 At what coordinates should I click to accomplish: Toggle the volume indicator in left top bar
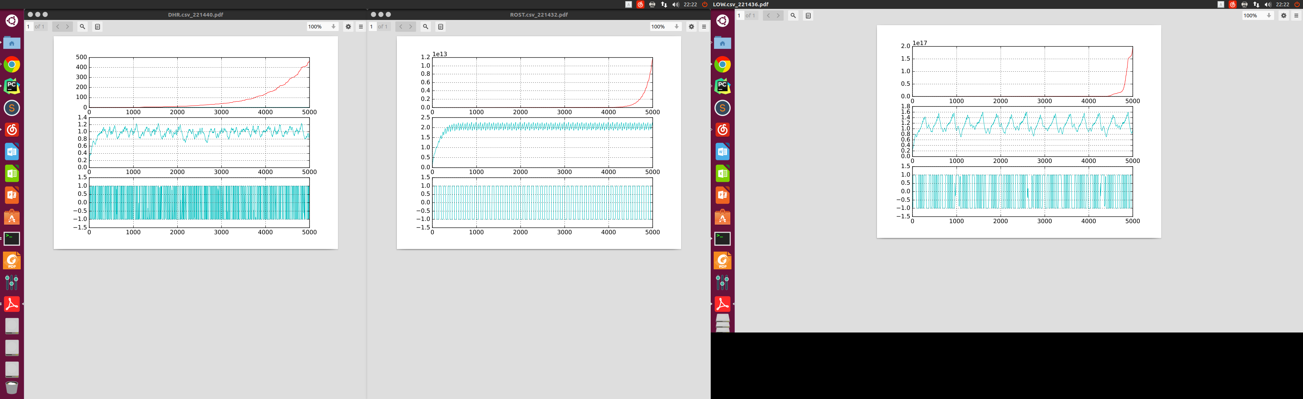pyautogui.click(x=675, y=4)
